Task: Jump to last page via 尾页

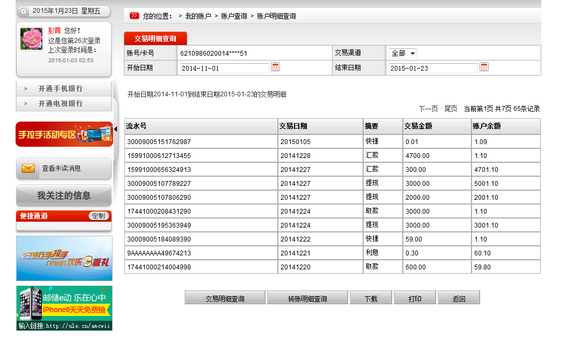Action: 451,109
